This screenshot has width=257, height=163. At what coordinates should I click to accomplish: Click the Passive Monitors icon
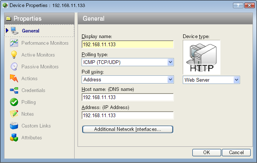tap(14, 67)
